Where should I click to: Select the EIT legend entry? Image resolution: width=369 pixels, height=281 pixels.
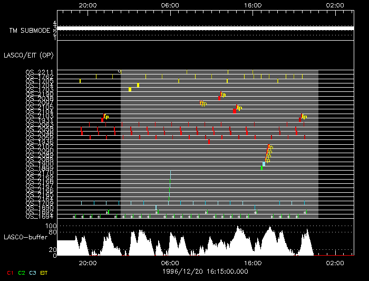pos(44,273)
